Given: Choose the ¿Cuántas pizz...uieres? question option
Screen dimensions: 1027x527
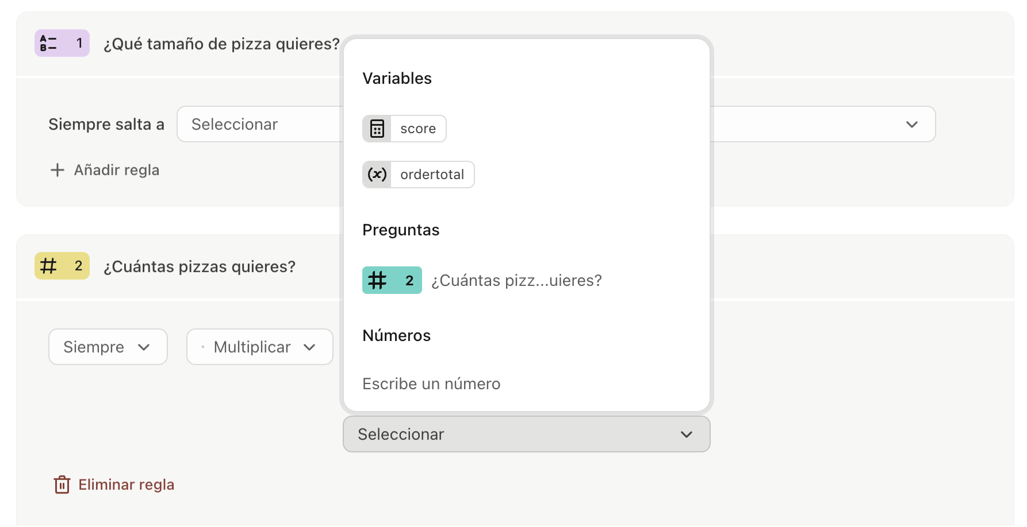Looking at the screenshot, I should coord(516,280).
